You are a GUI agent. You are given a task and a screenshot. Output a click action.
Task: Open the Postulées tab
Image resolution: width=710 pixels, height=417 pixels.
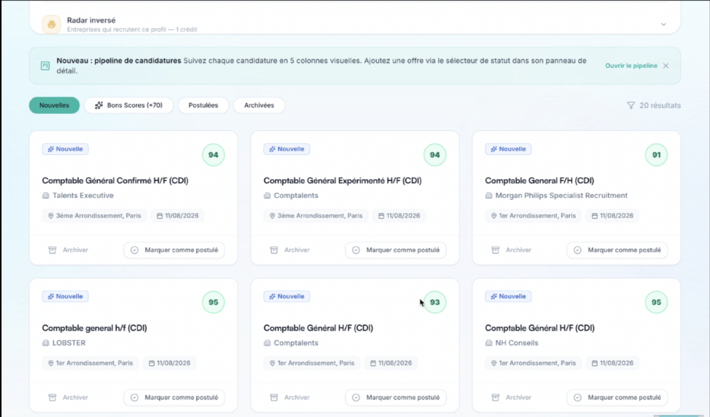click(x=203, y=105)
